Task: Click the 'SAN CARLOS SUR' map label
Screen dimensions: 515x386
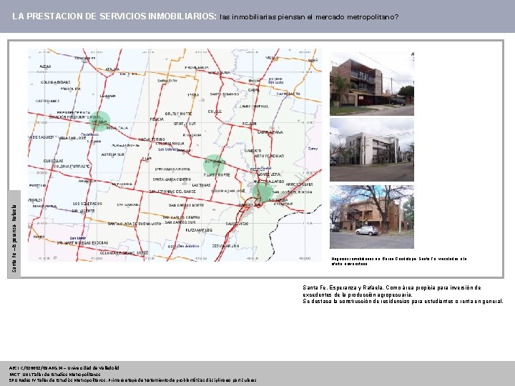Action: point(180,222)
